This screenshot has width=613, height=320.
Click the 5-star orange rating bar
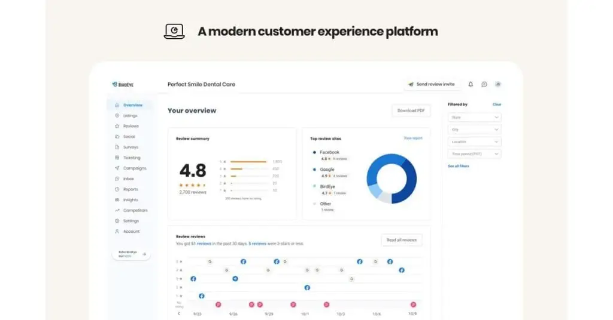click(248, 161)
